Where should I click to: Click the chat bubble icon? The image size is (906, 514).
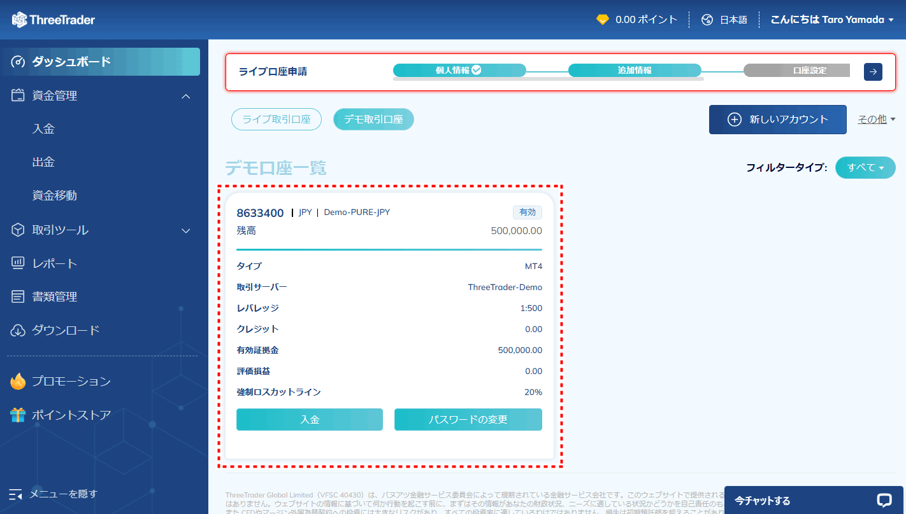point(884,501)
